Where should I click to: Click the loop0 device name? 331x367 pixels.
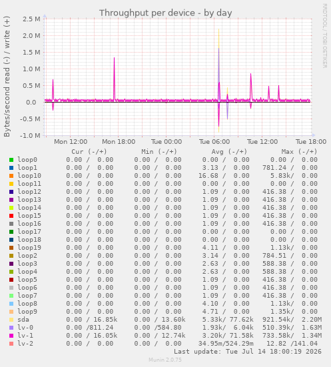27,160
